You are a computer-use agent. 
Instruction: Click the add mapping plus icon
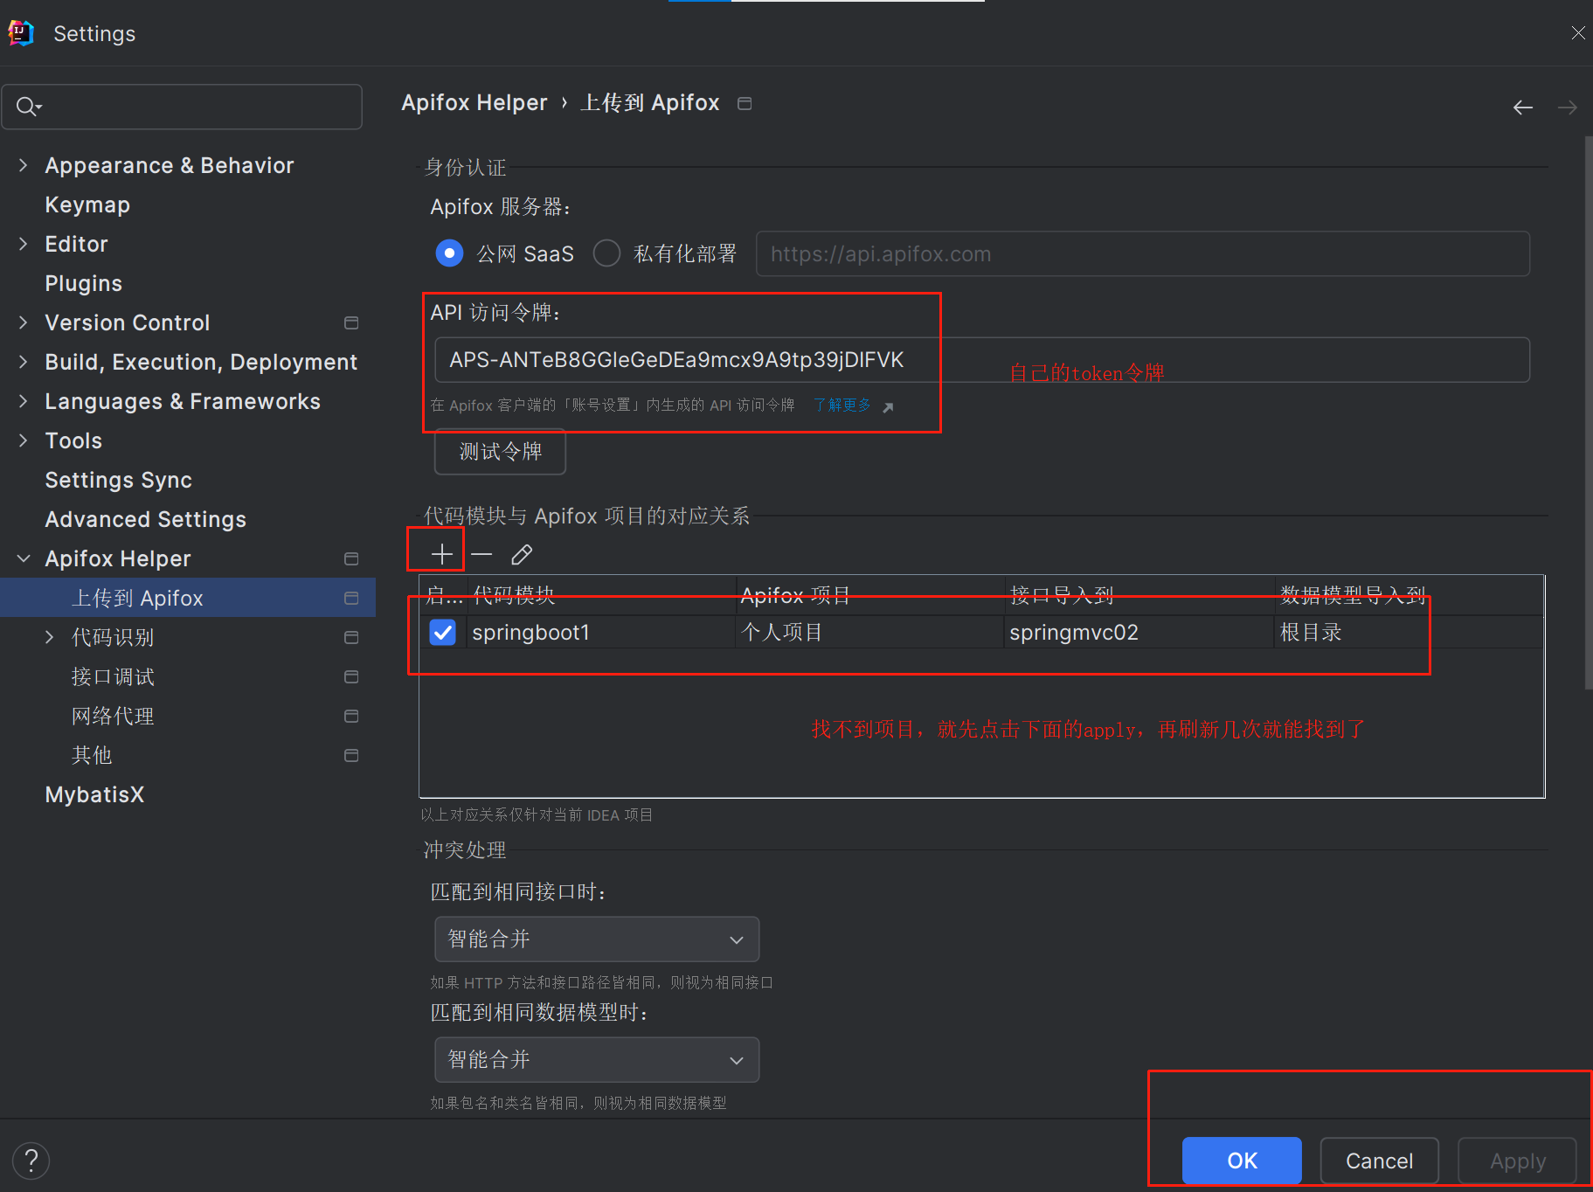click(x=441, y=554)
